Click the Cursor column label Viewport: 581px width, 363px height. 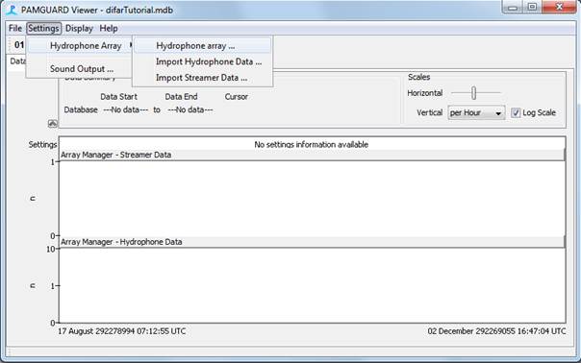237,97
